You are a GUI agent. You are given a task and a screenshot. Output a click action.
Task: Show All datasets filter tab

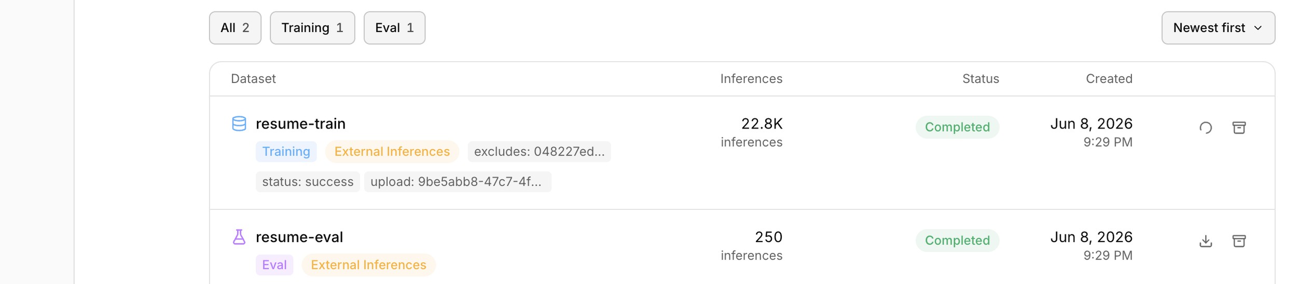pos(235,28)
